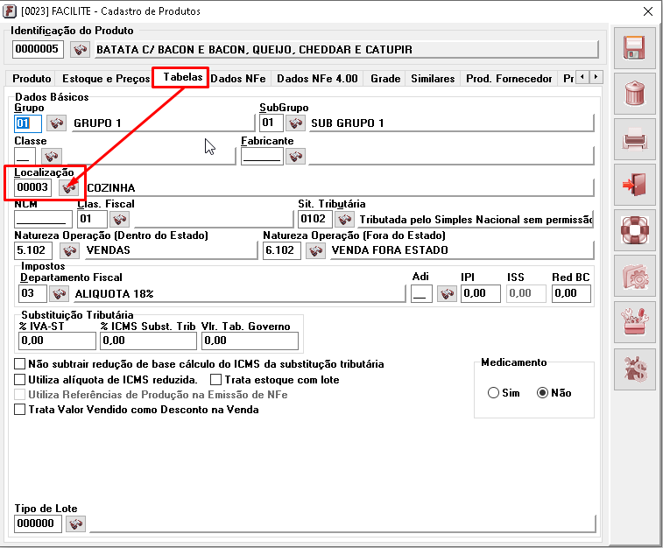
Task: Click the Adi input field
Action: [421, 293]
